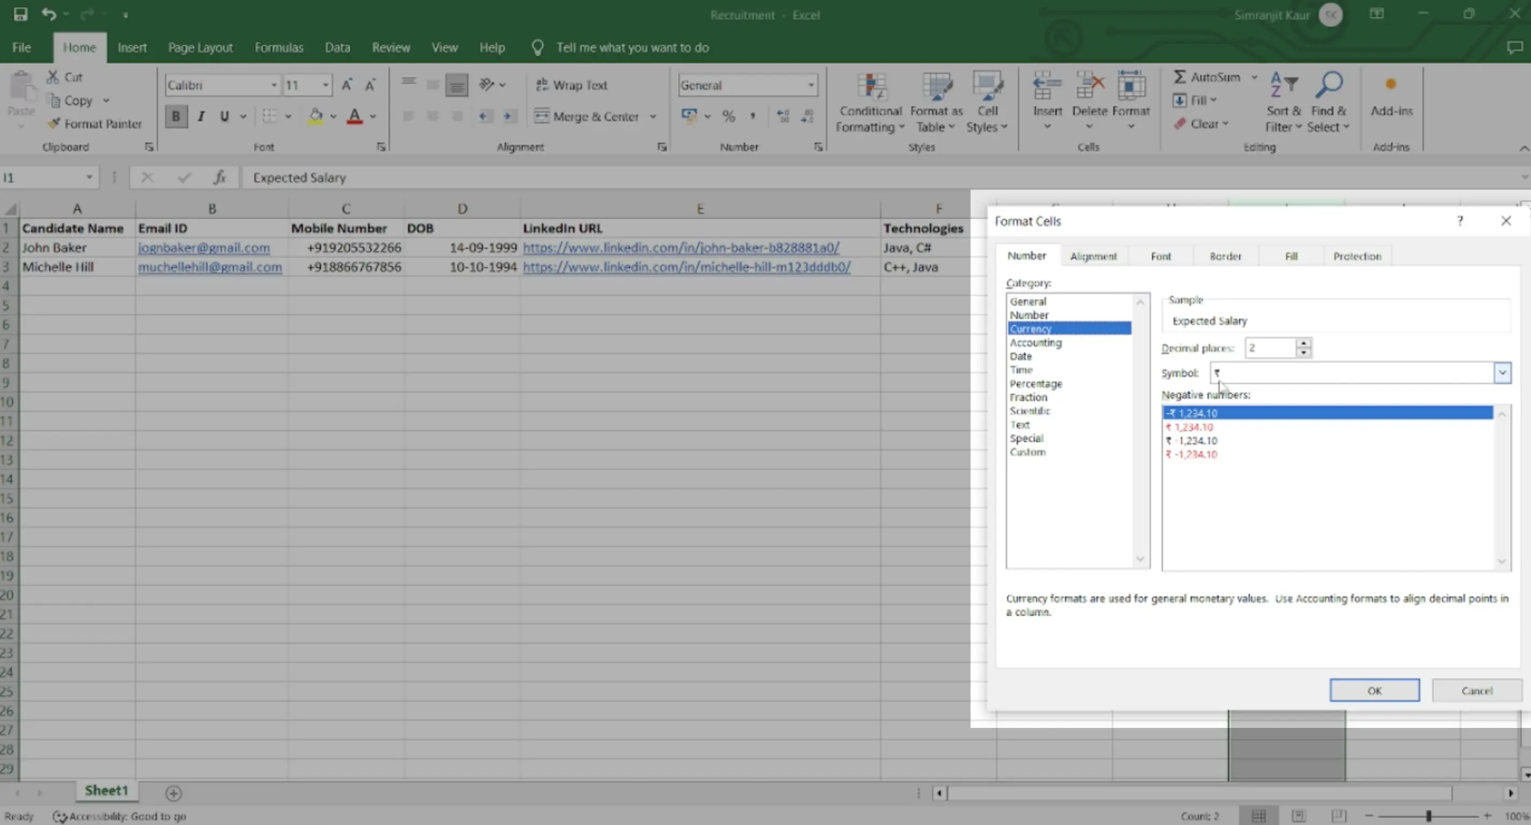Click the Undo arrow icon
The image size is (1531, 825).
(x=49, y=14)
